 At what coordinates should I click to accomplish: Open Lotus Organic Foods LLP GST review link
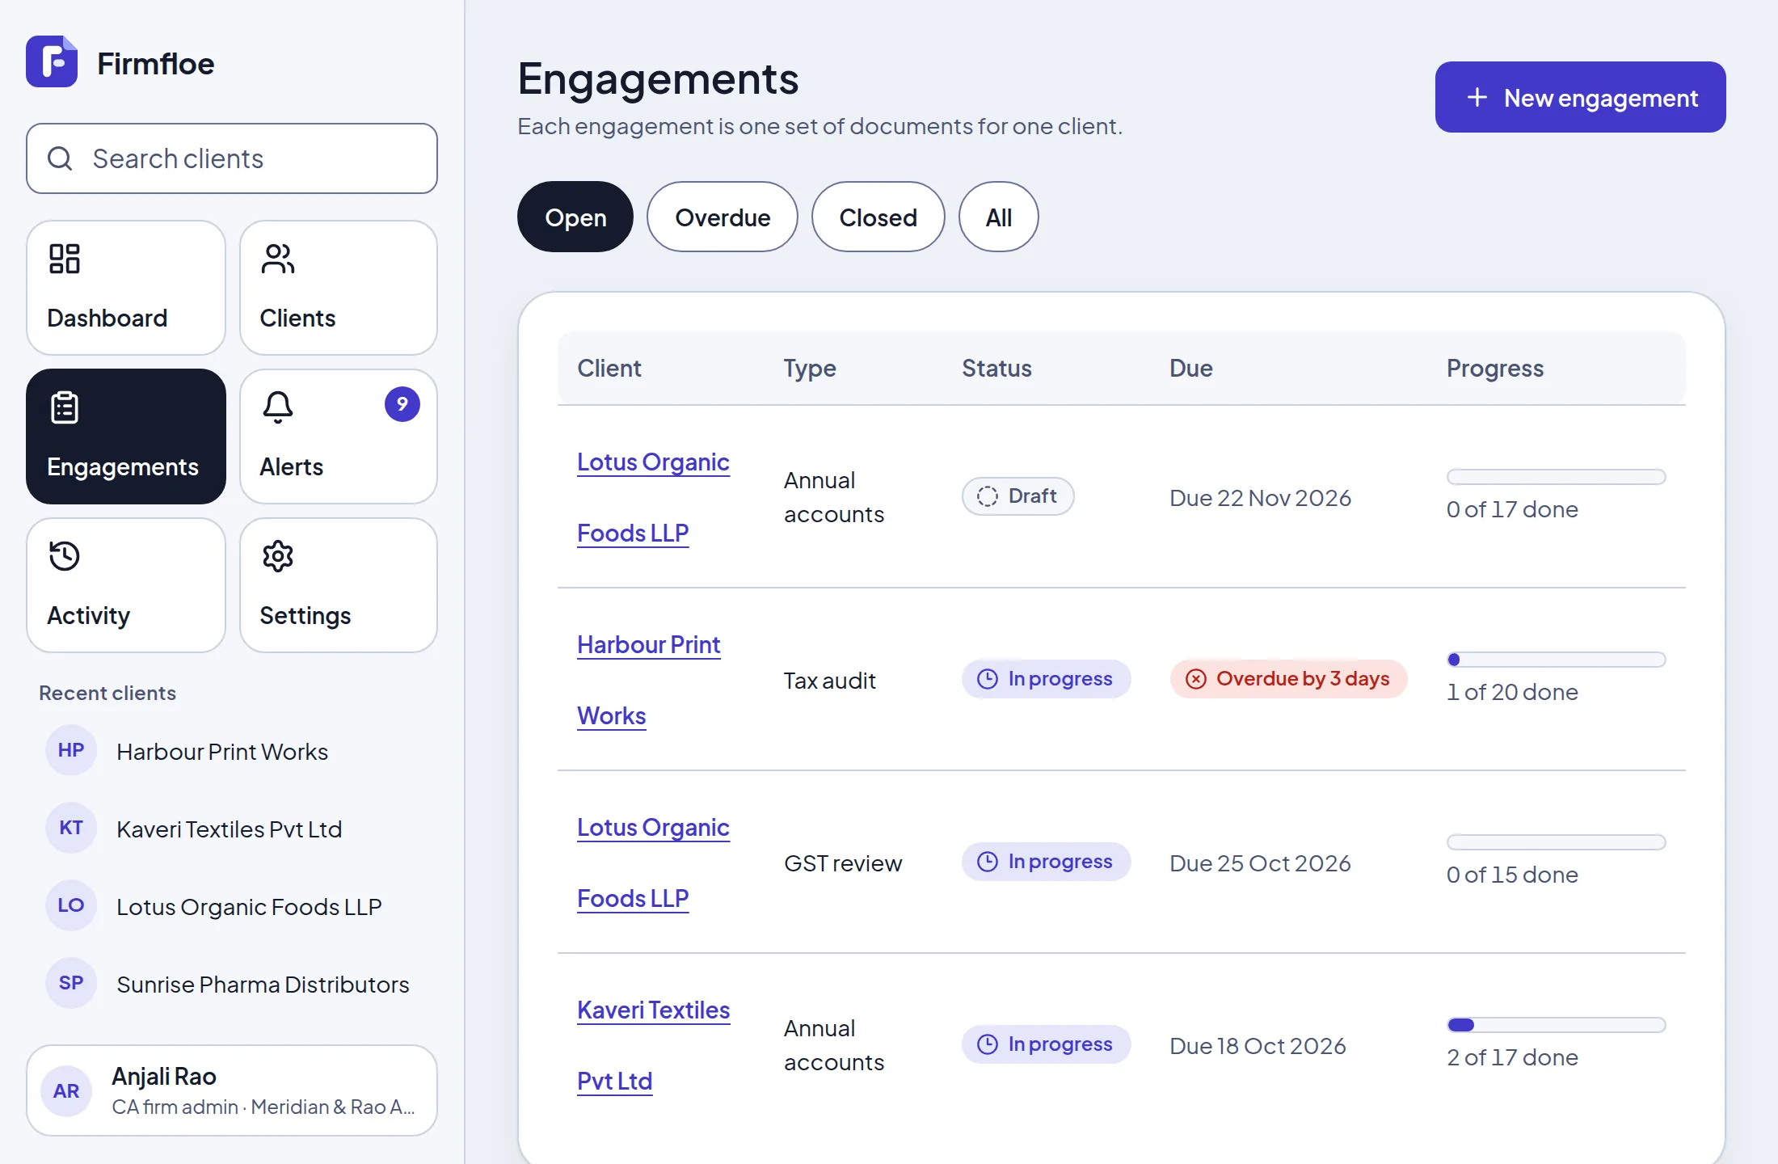tap(653, 862)
